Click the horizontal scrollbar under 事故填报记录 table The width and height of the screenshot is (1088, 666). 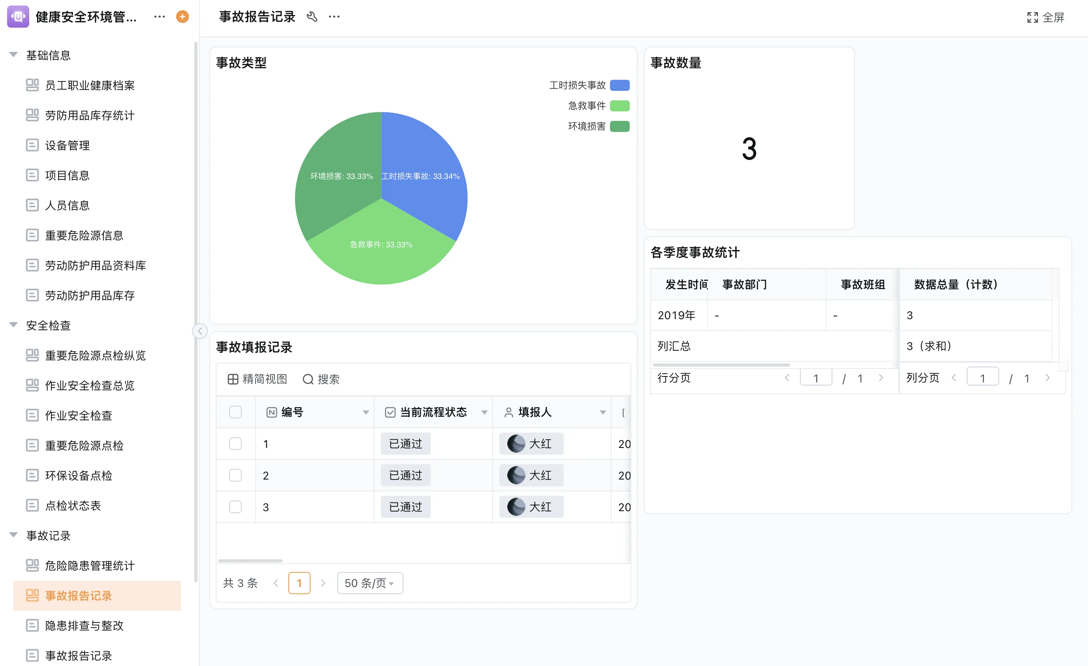(250, 561)
